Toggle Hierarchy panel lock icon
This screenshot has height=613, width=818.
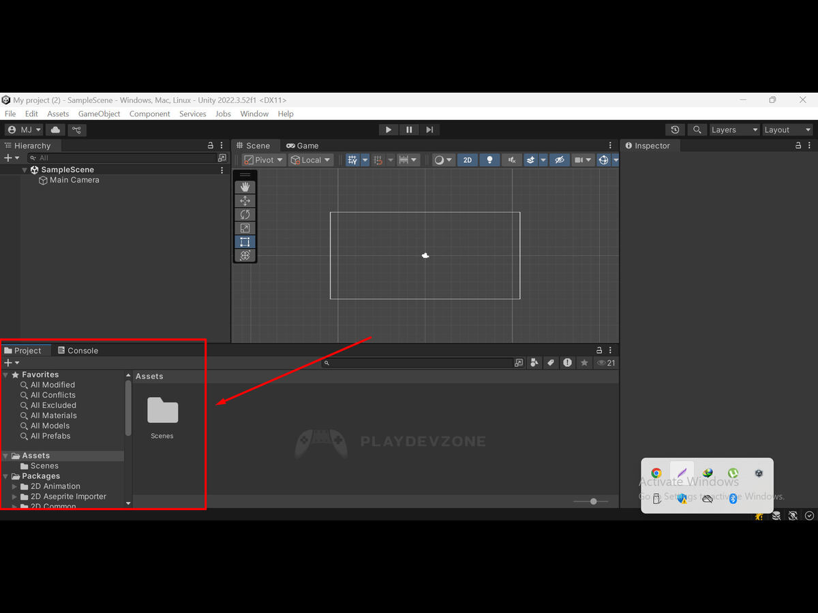click(x=211, y=146)
